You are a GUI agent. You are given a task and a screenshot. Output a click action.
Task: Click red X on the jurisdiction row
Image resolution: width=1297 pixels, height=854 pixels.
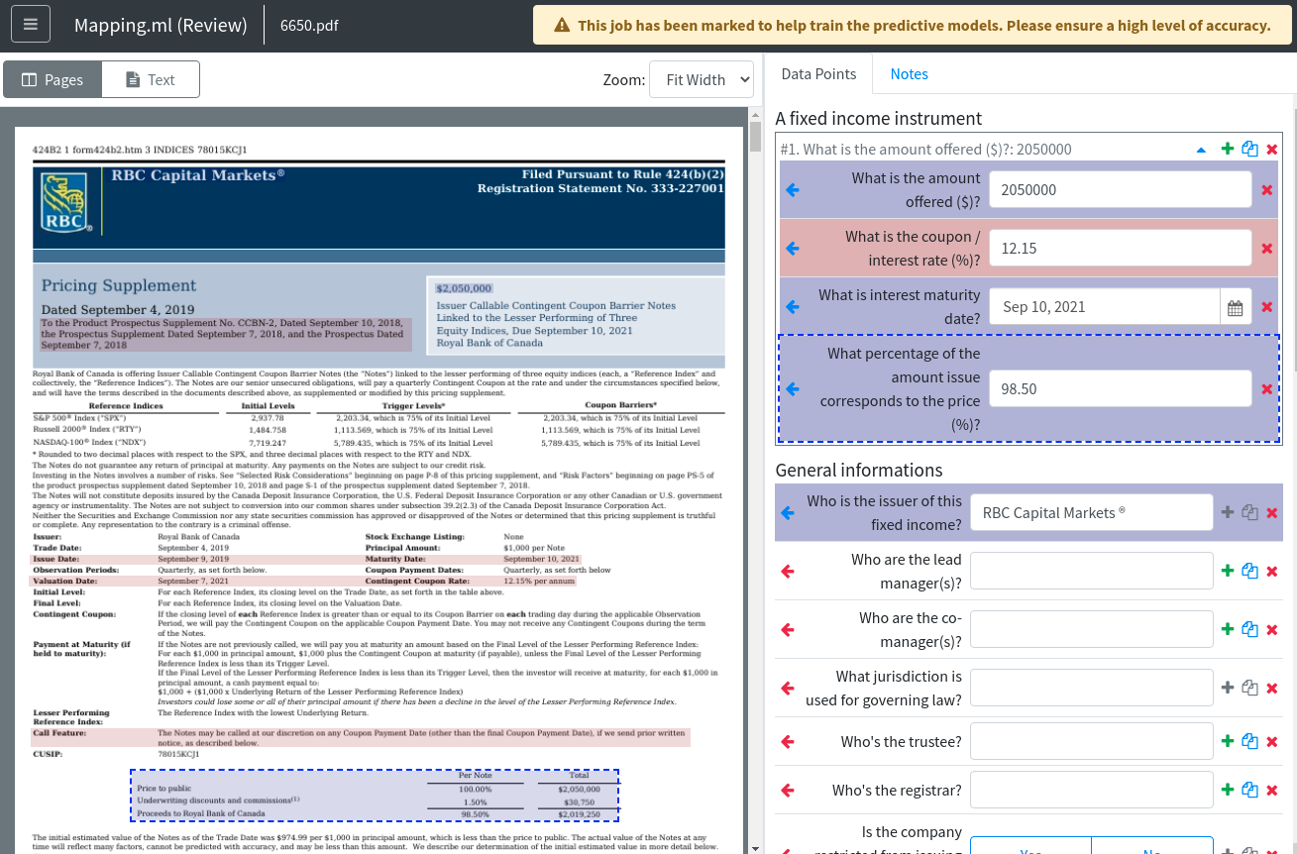pyautogui.click(x=1272, y=689)
